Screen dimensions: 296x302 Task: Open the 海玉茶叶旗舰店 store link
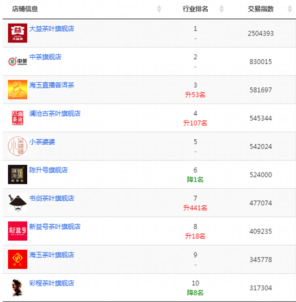[52, 255]
